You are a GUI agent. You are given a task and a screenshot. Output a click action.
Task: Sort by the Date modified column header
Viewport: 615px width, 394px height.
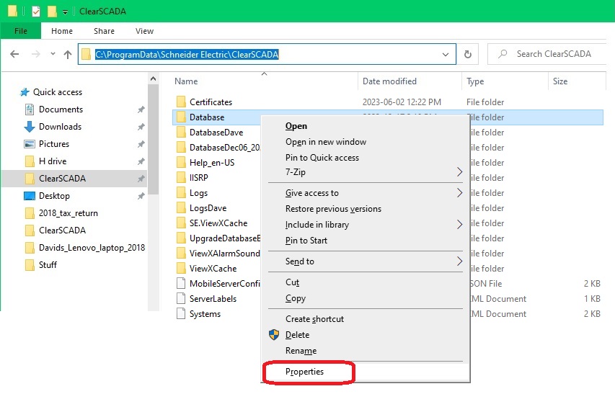pos(389,81)
